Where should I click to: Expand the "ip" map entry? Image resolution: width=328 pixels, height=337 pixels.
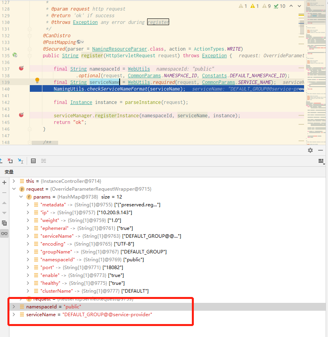pos(28,213)
